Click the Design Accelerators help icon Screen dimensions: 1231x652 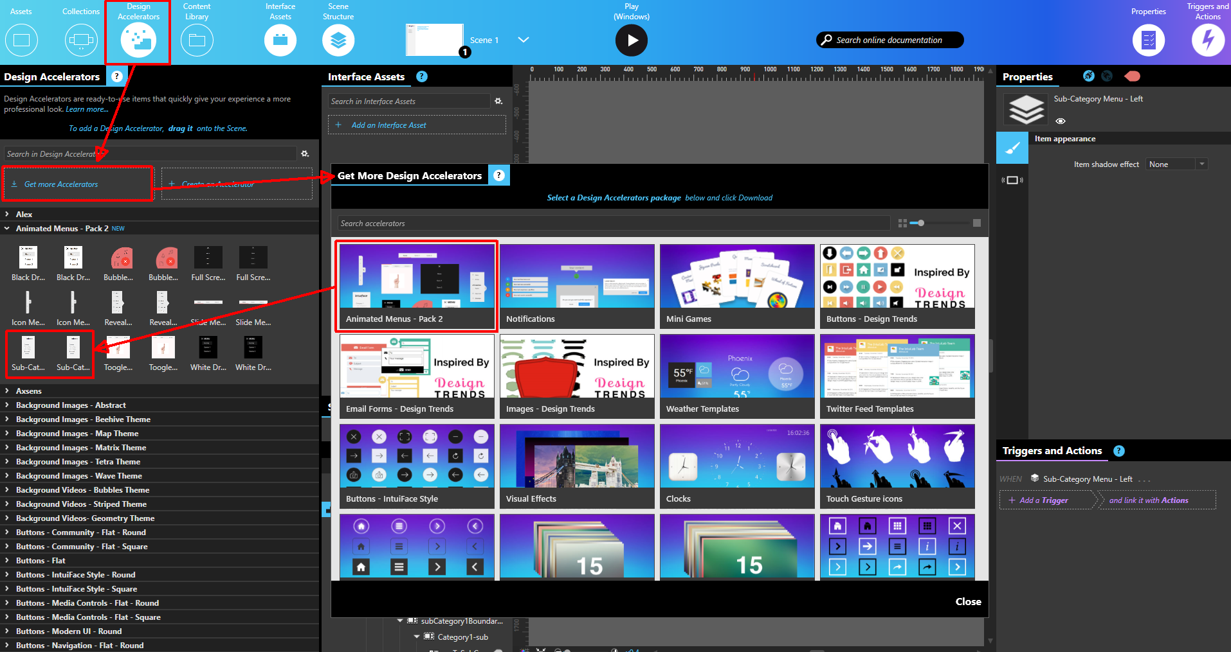coord(116,76)
